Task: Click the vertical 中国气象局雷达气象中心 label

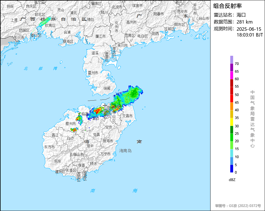Action: (252, 119)
